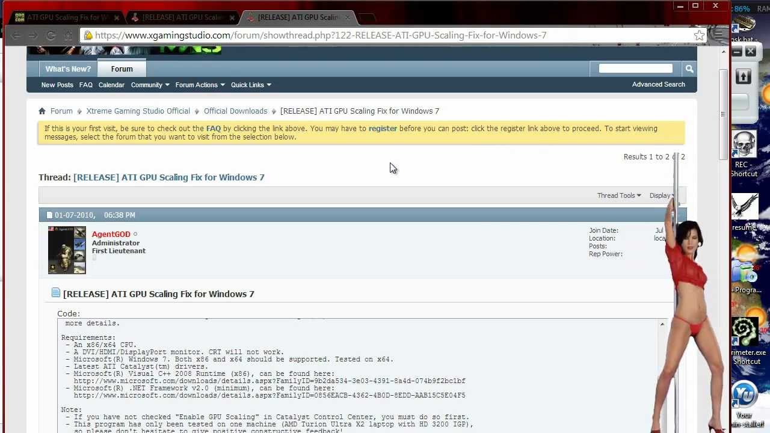Click the browser Forward arrow
The width and height of the screenshot is (770, 433).
34,35
